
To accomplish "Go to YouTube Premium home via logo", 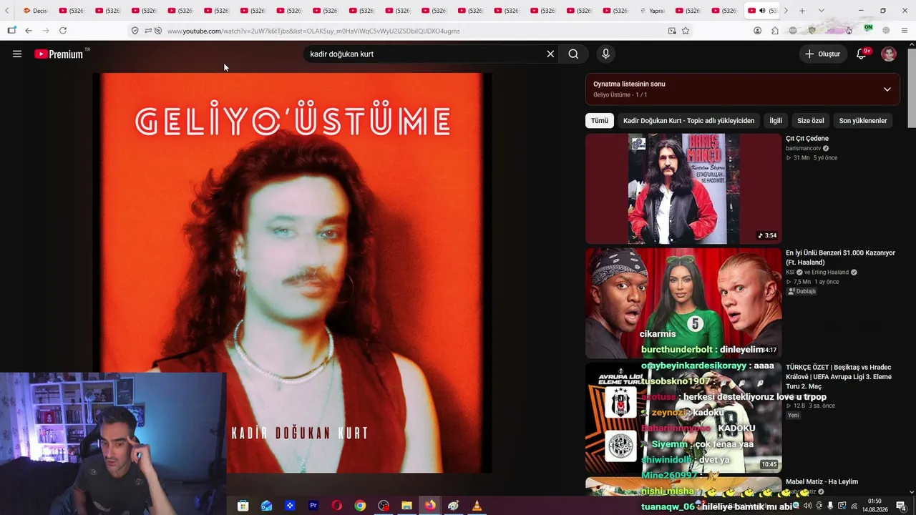I will (x=59, y=54).
